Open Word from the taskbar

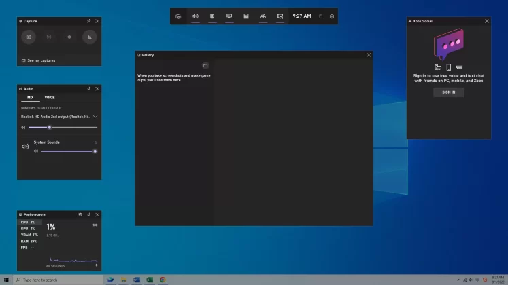tap(137, 280)
